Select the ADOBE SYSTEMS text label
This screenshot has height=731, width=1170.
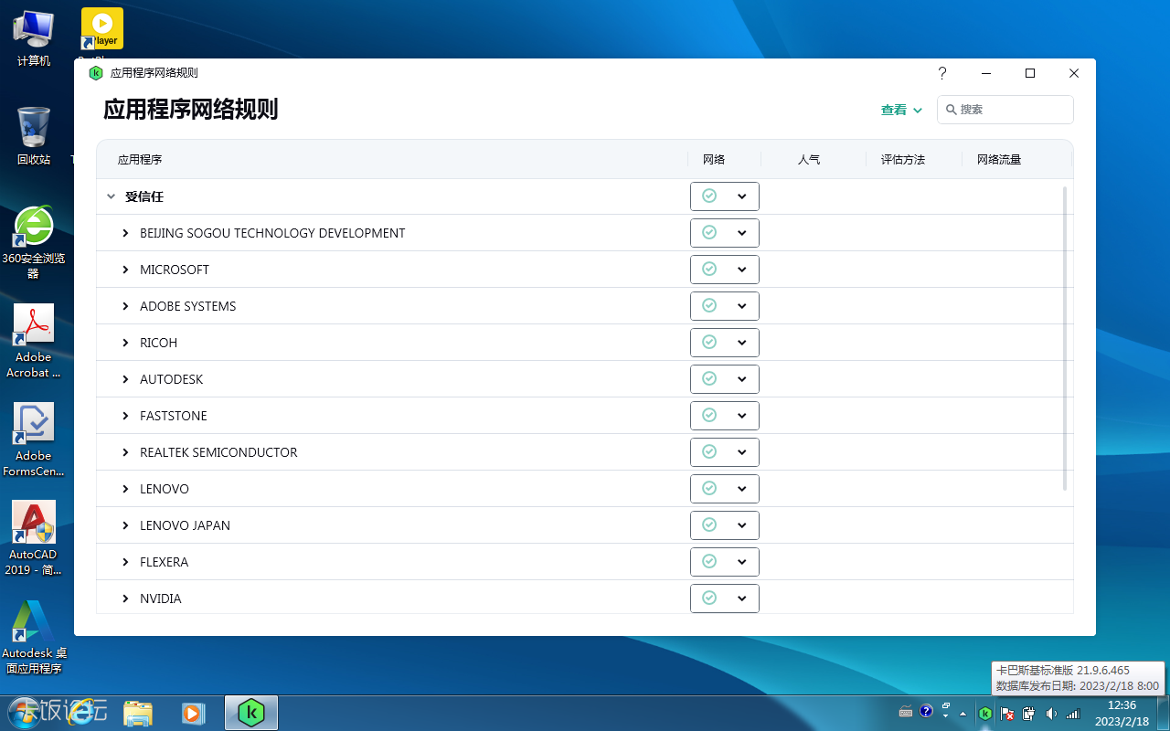[188, 306]
